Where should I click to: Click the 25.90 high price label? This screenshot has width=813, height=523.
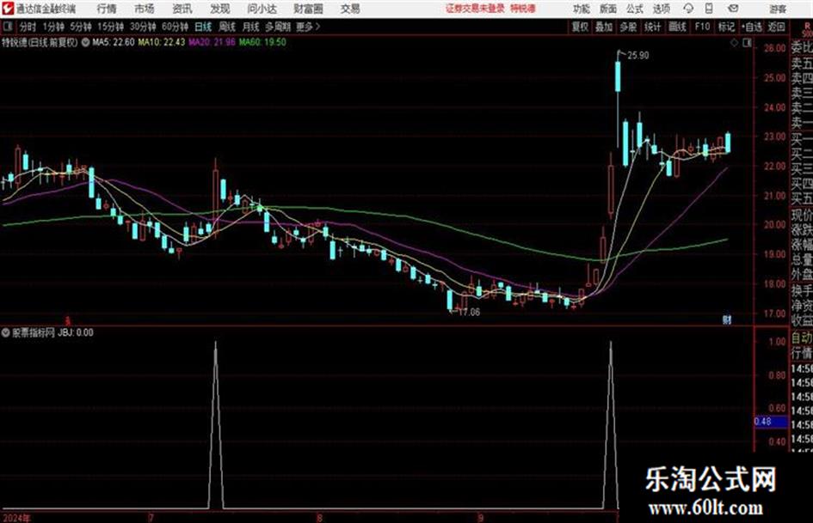coord(637,56)
